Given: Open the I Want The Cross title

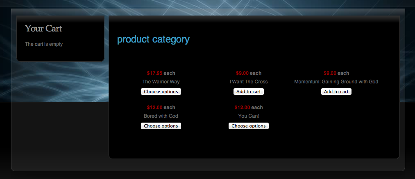Looking at the screenshot, I should (x=249, y=82).
